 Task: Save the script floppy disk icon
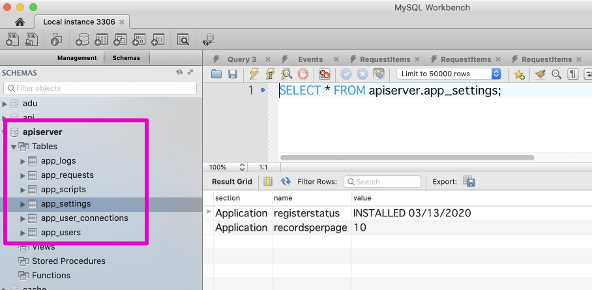pos(233,74)
